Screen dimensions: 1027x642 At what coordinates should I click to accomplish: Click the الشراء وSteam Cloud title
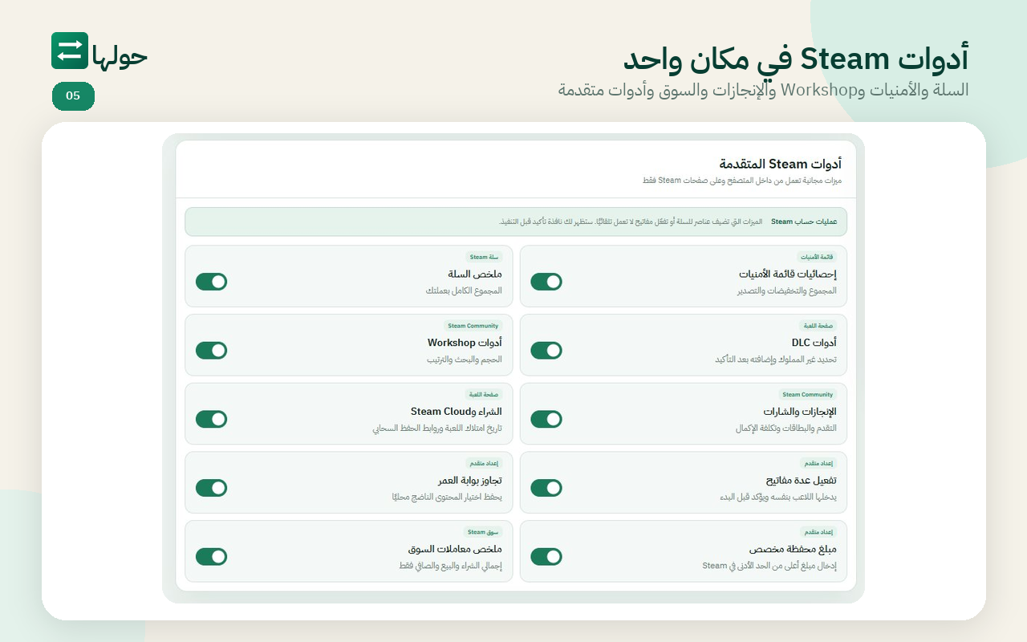456,412
